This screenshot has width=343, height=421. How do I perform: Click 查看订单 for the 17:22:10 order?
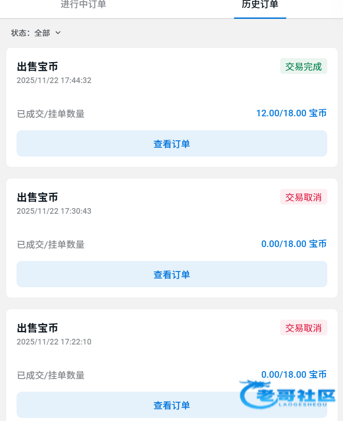pos(171,405)
